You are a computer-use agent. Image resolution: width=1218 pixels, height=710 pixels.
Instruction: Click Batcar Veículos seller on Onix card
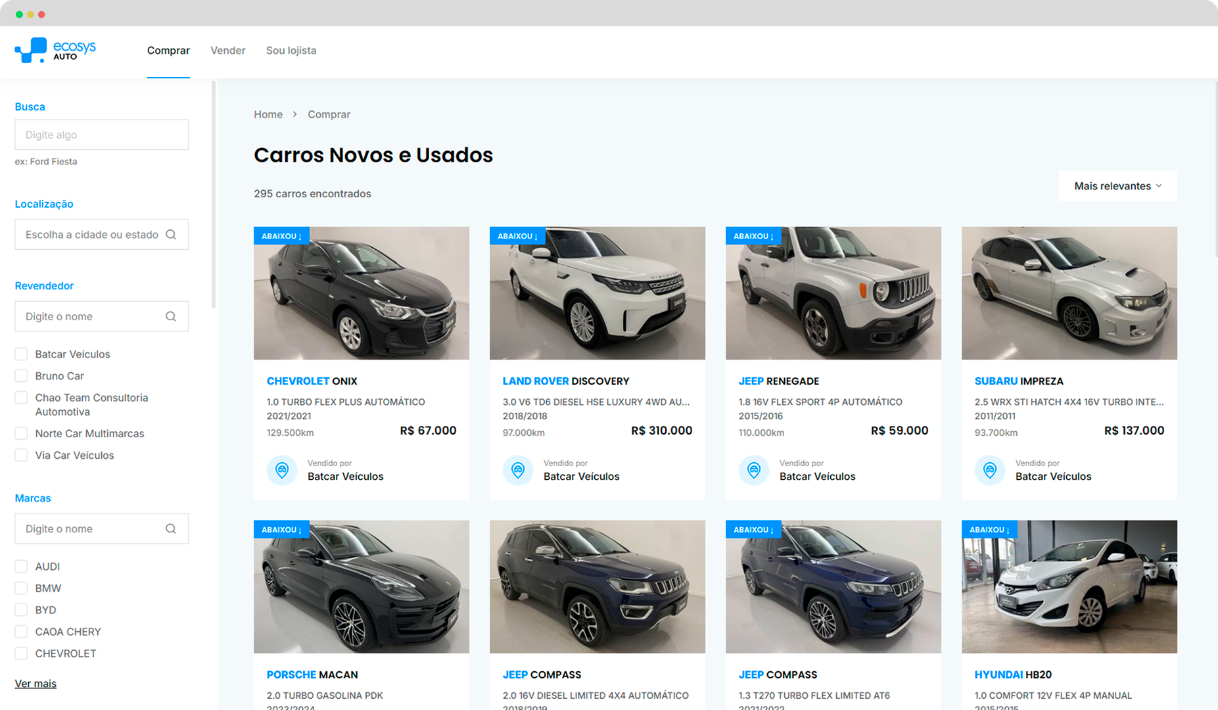click(x=346, y=477)
